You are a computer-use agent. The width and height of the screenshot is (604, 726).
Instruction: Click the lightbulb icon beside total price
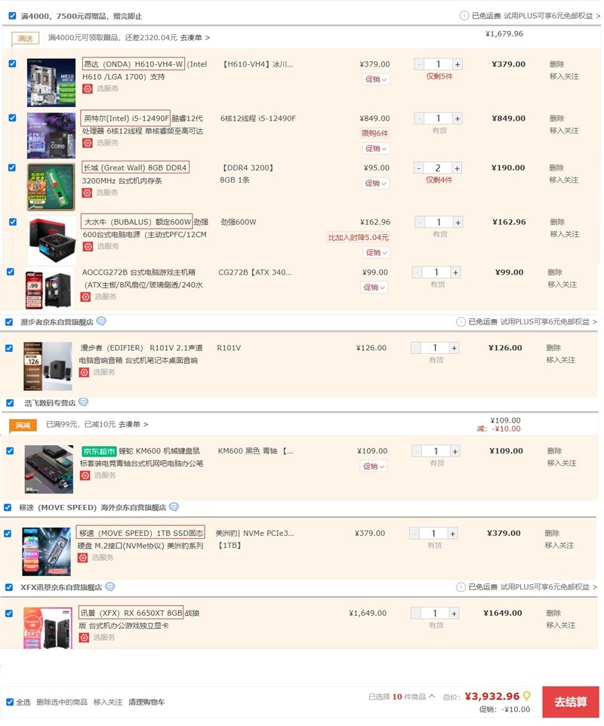[x=527, y=696]
